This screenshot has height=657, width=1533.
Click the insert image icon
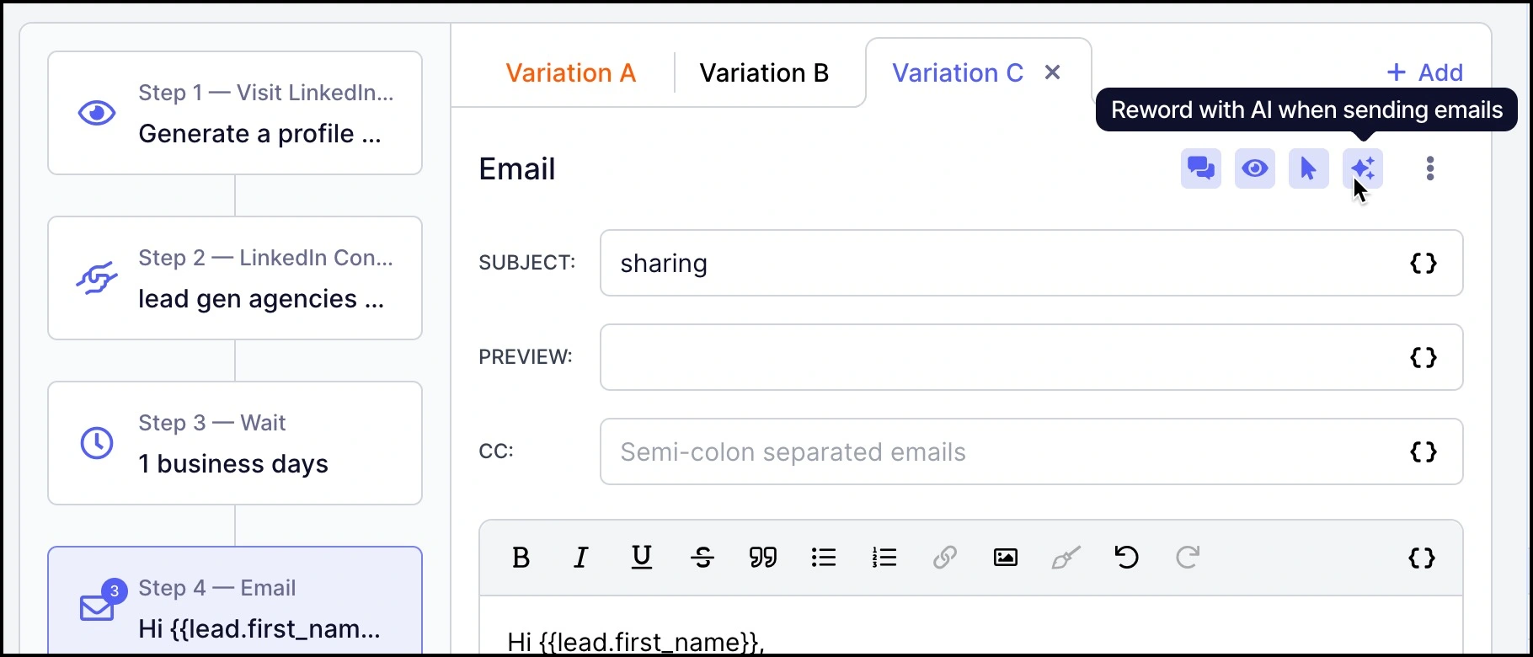[1005, 558]
